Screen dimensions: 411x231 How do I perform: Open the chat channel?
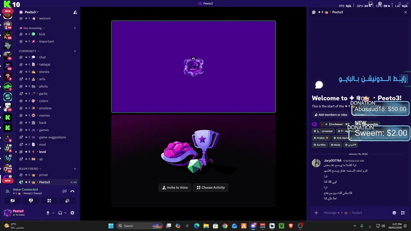(x=48, y=57)
